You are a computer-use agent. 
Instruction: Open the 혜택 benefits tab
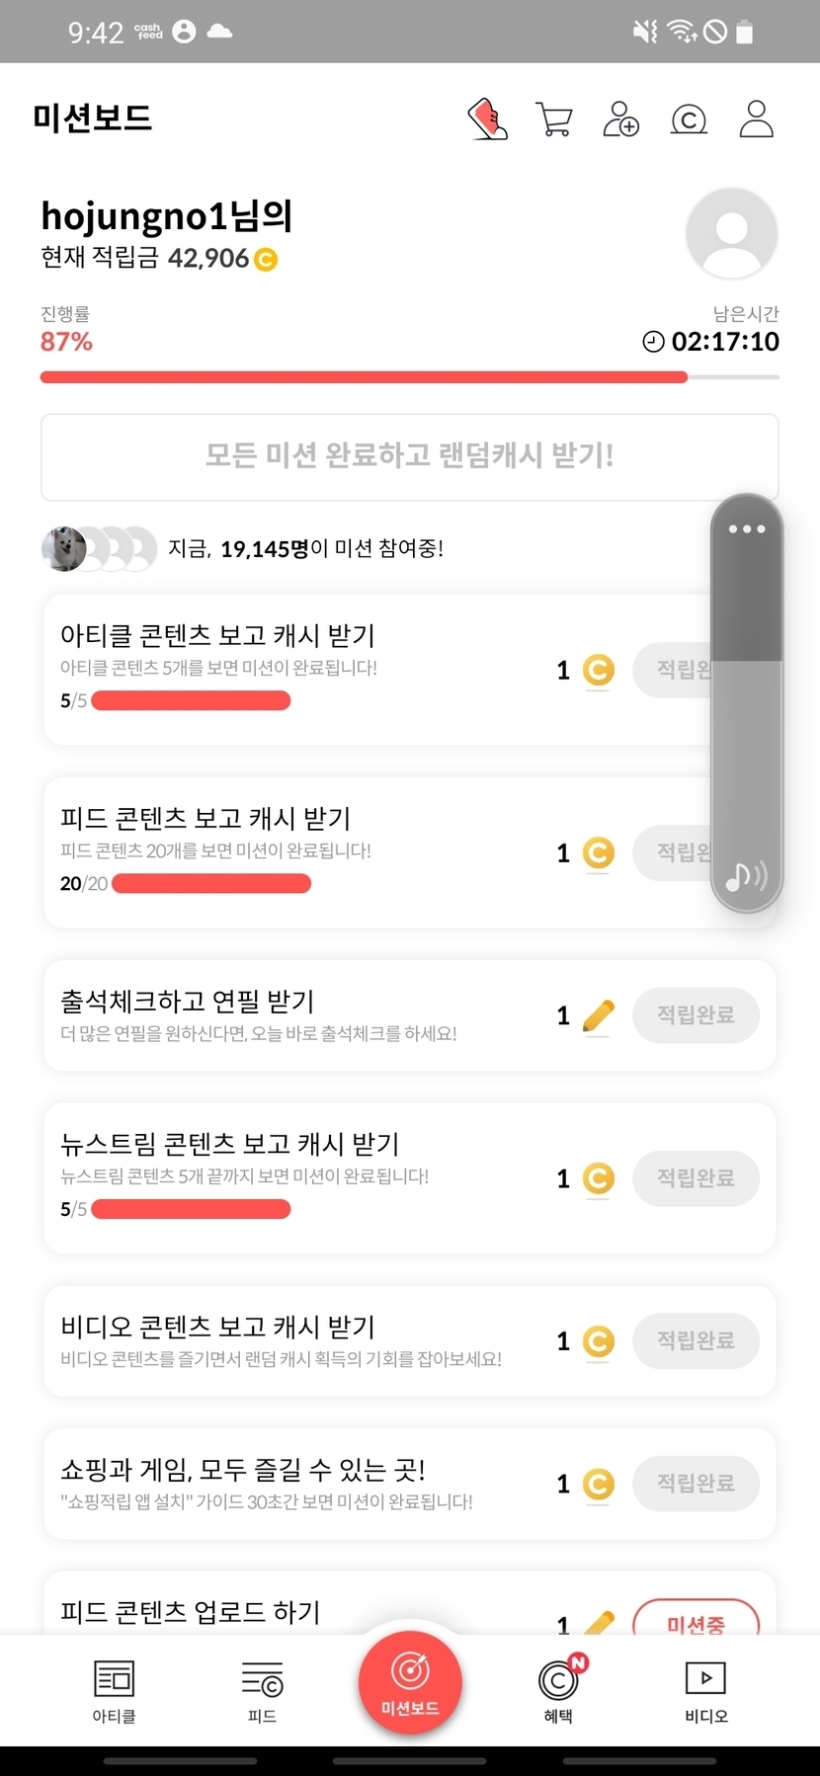click(x=558, y=1691)
